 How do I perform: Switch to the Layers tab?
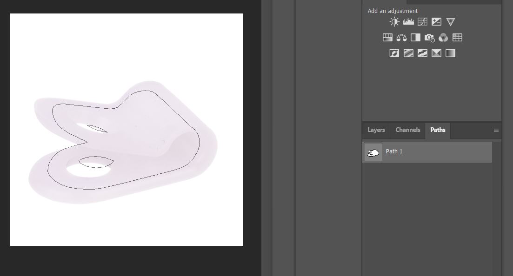[376, 130]
